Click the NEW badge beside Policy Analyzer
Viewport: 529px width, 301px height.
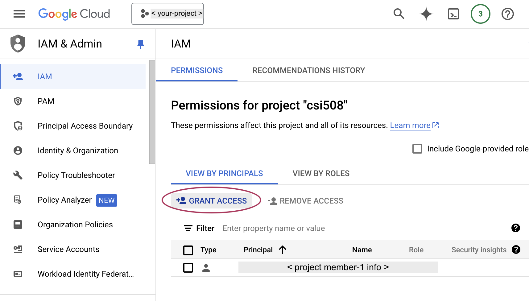click(x=107, y=200)
